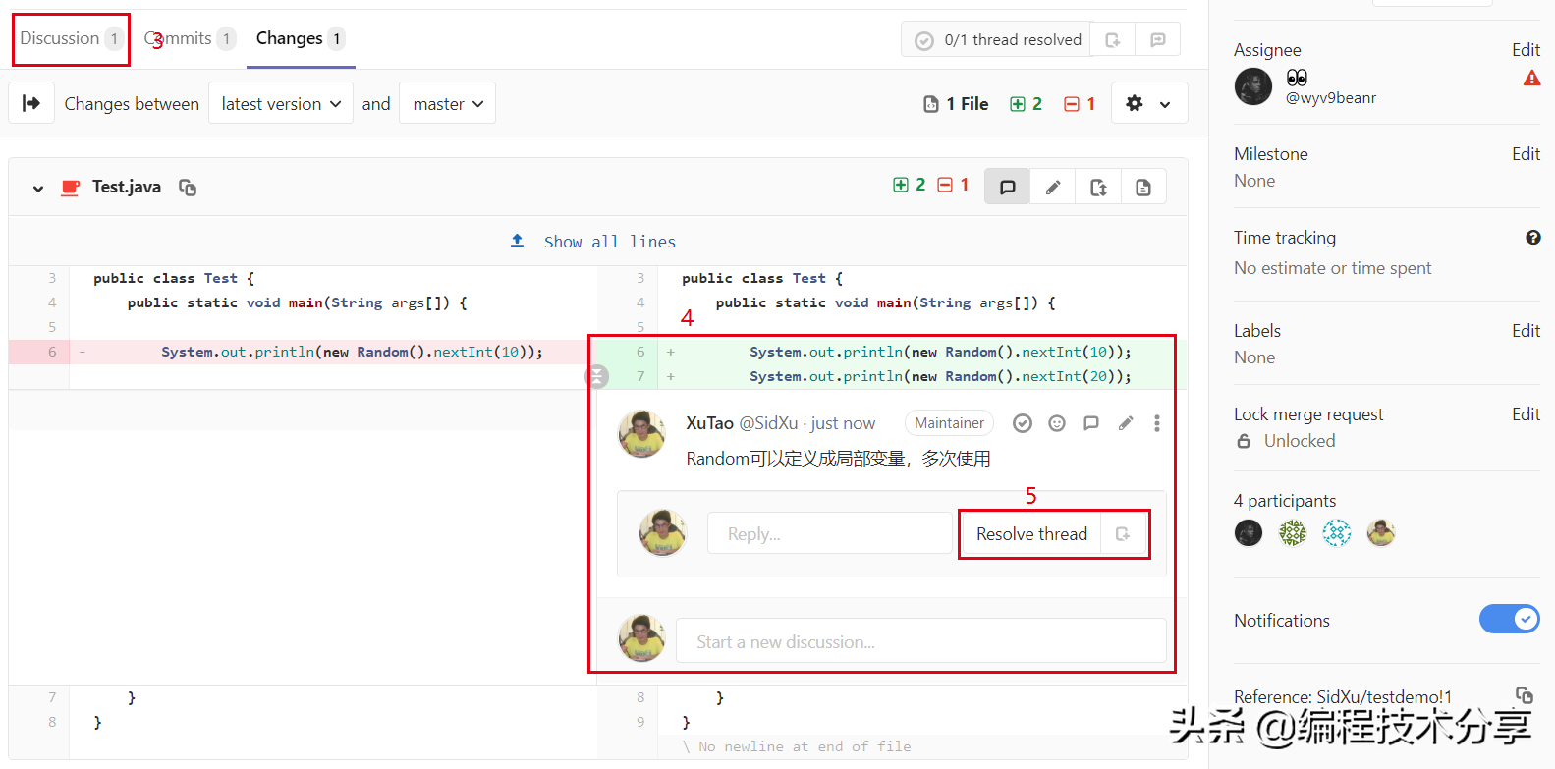Click removed line 6 number on left
This screenshot has width=1555, height=769.
(52, 352)
